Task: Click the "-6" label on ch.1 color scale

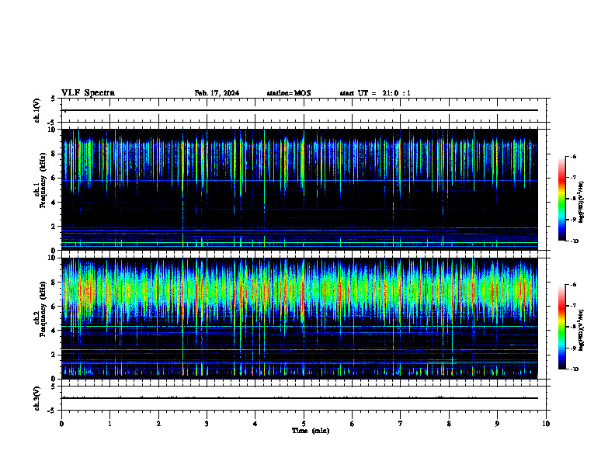Action: point(572,156)
